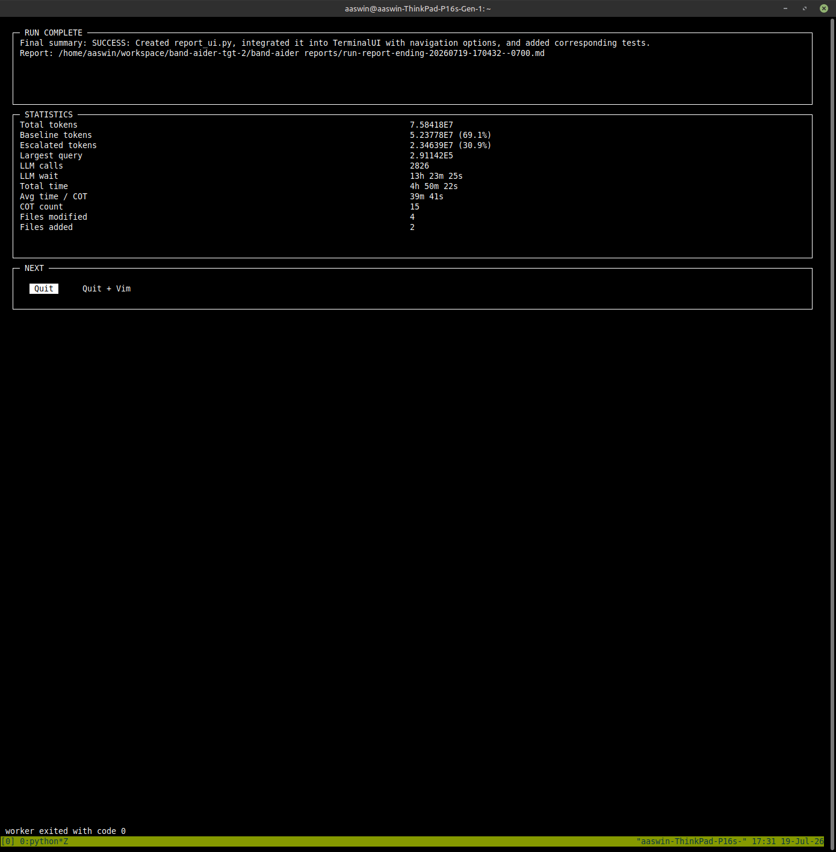The image size is (836, 852).
Task: Click the 5.23778E7 (69.1%) value
Action: pos(451,135)
